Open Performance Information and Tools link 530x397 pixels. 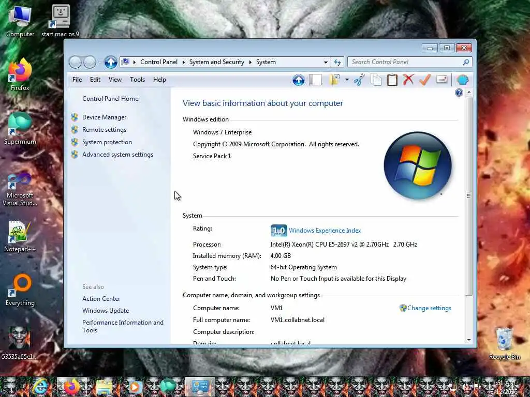click(123, 327)
